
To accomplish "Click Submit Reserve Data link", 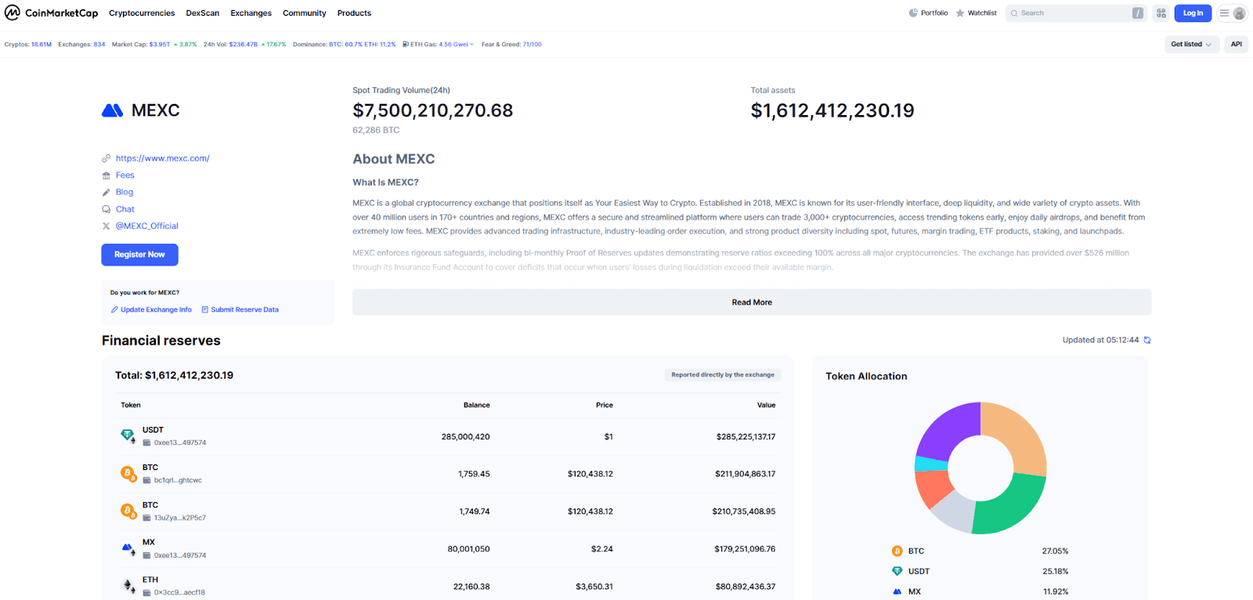I will coord(244,309).
